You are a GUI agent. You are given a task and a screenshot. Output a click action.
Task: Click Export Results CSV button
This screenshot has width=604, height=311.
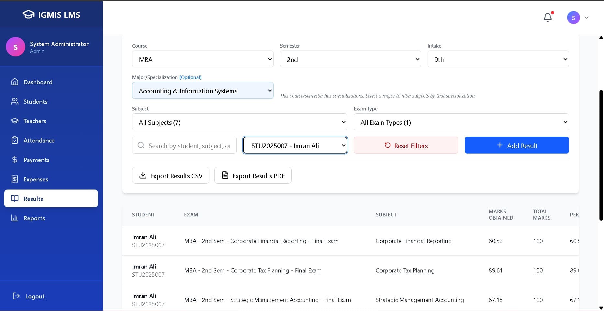click(171, 175)
